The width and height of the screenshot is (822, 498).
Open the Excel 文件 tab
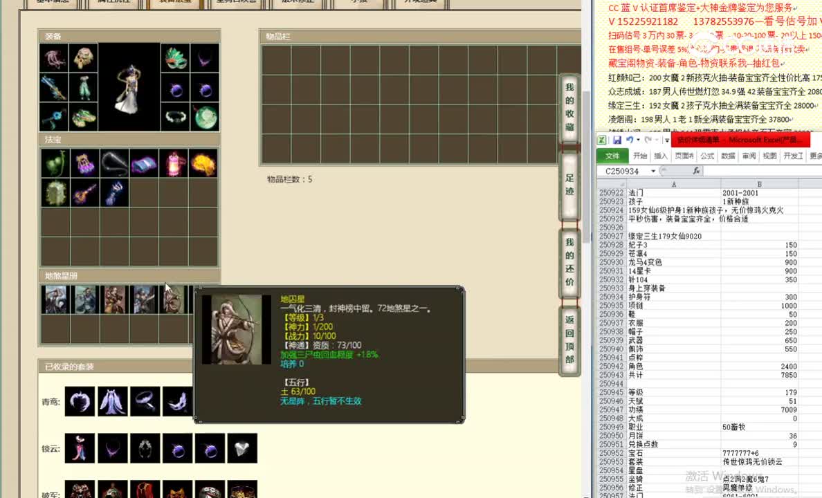click(x=612, y=156)
